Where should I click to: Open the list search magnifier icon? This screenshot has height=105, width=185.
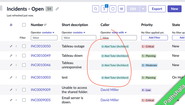(x=96, y=9)
